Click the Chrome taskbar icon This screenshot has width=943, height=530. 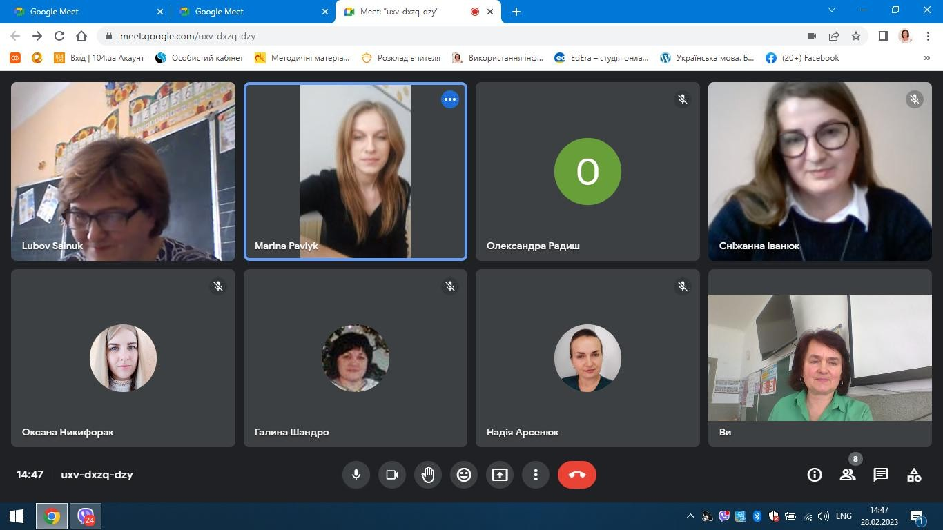[52, 516]
